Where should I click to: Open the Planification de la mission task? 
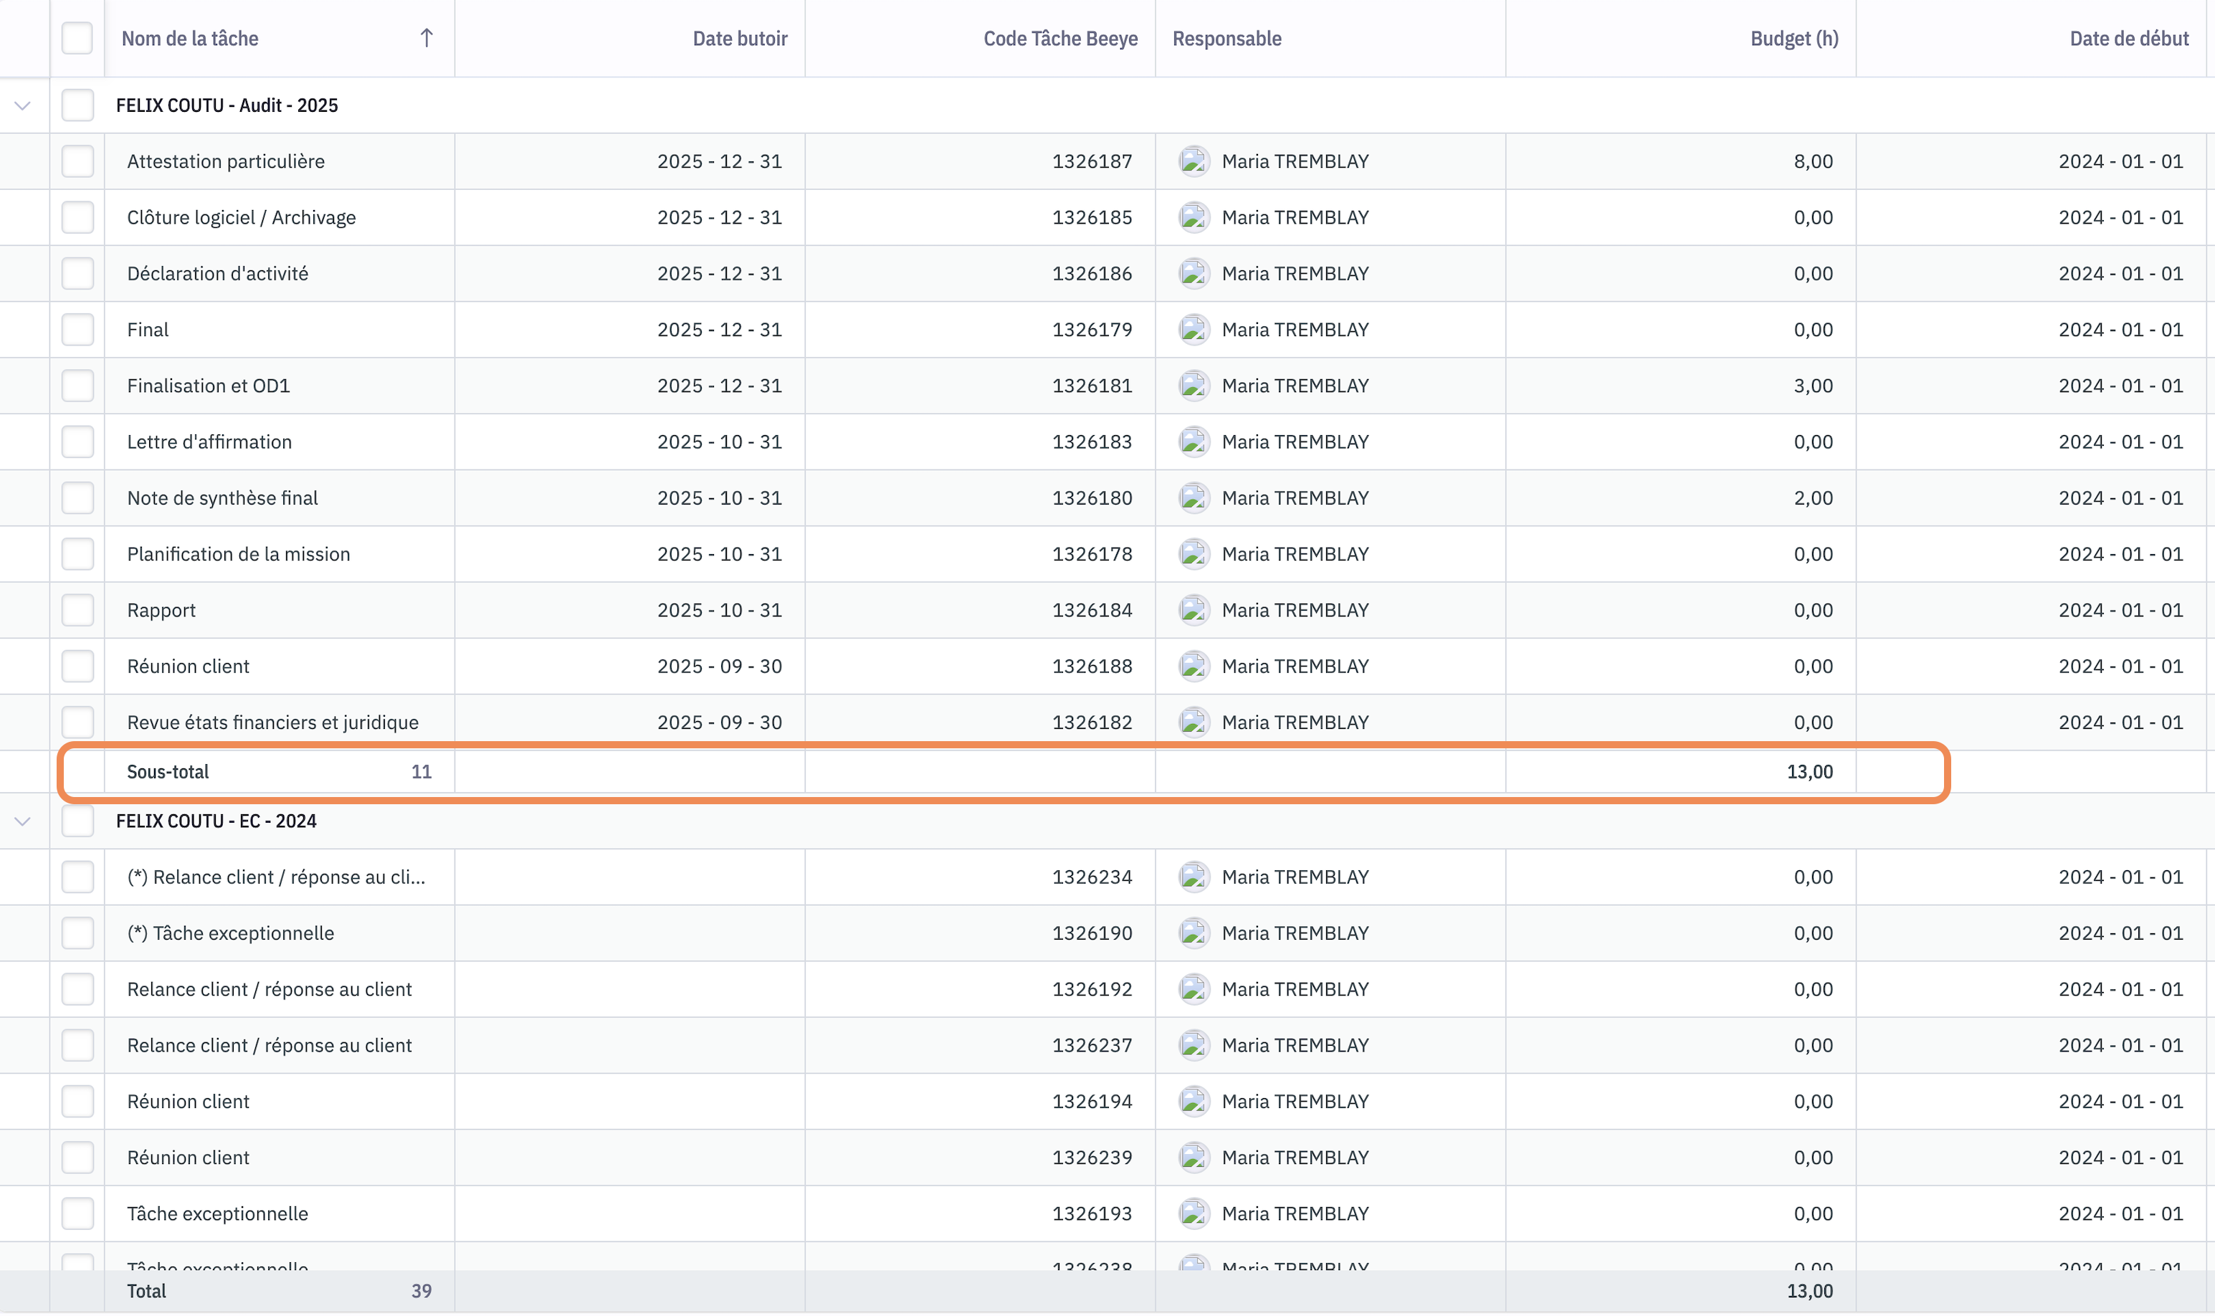pyautogui.click(x=239, y=554)
